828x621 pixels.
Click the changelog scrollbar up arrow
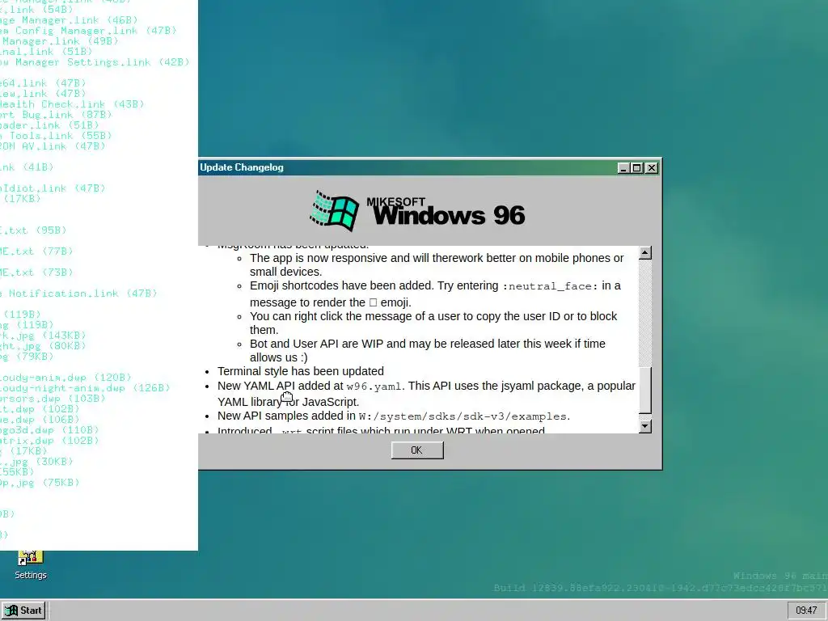(x=644, y=253)
